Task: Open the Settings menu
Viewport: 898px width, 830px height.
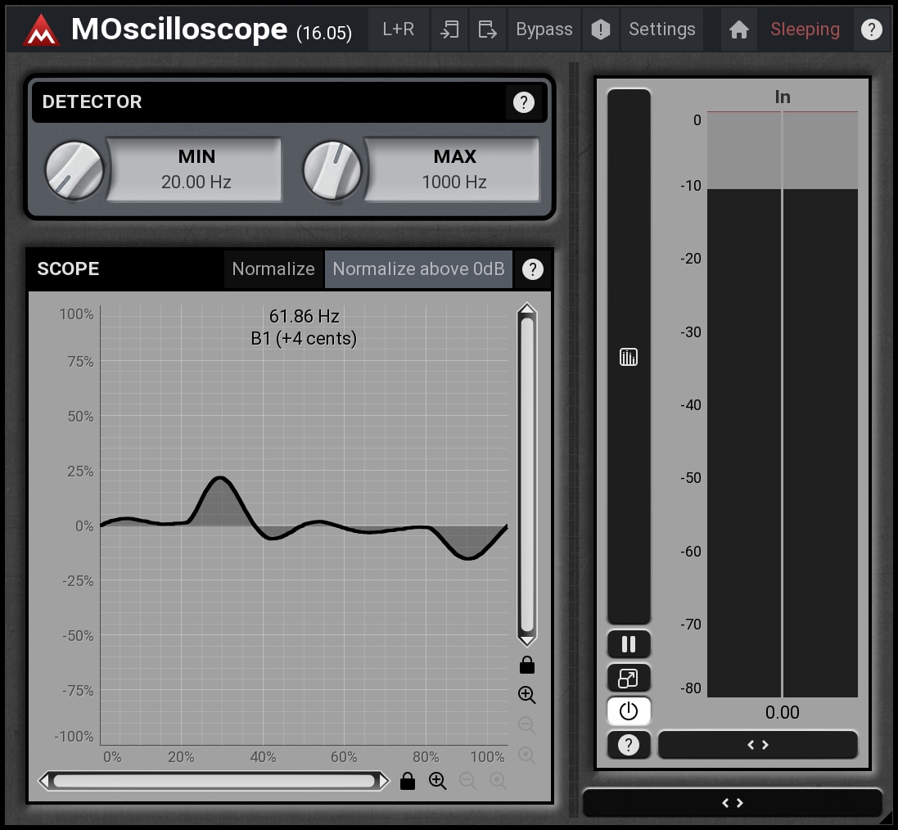Action: 662,29
